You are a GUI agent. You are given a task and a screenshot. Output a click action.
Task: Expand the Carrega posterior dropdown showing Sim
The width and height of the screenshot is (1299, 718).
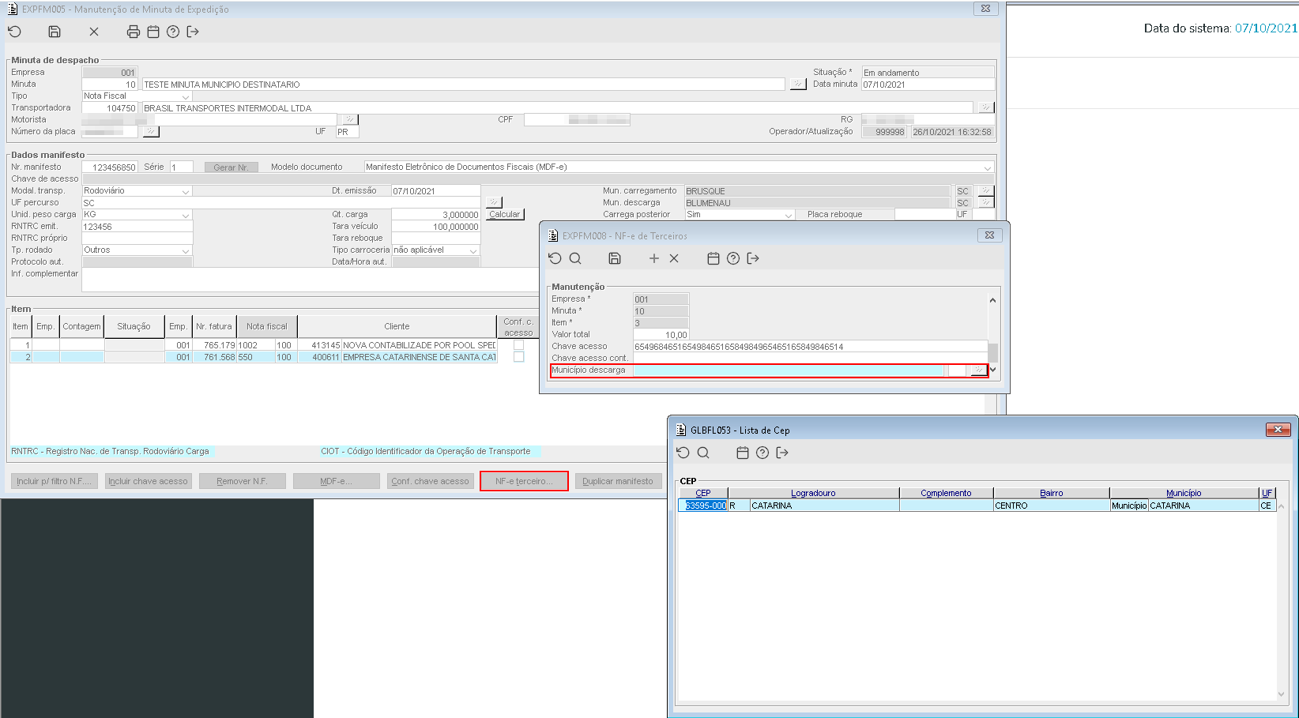(788, 215)
